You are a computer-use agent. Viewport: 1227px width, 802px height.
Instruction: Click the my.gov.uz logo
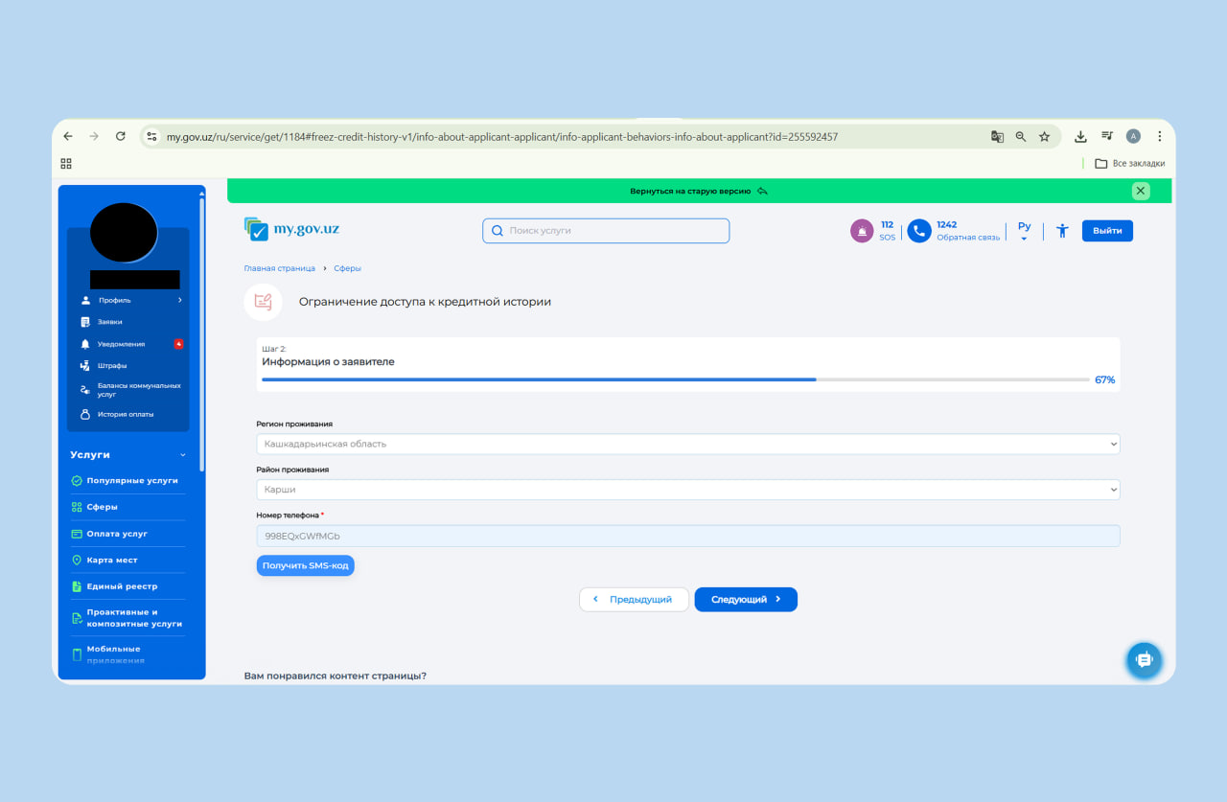(291, 229)
